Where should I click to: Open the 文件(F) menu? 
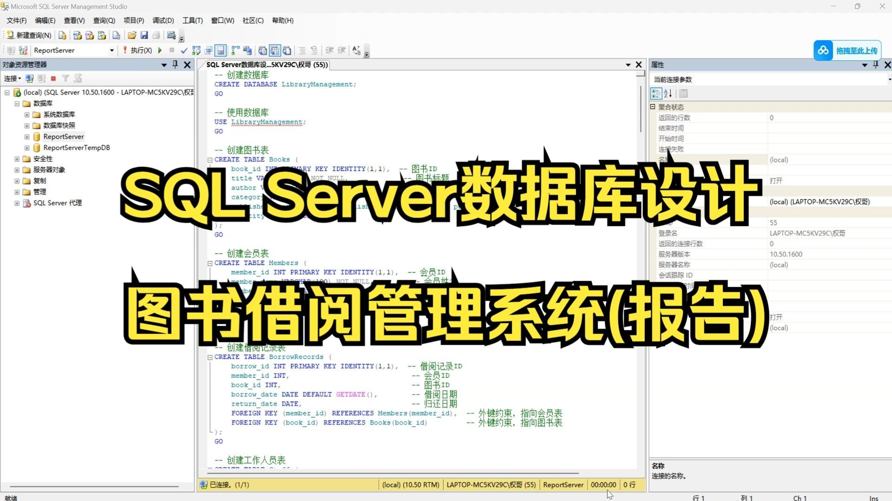click(x=16, y=20)
